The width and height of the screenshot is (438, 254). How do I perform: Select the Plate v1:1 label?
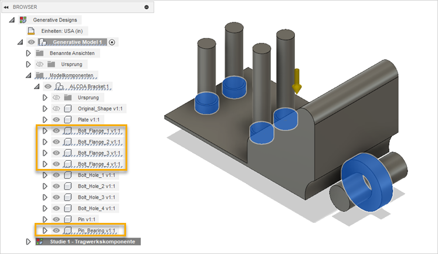tap(89, 120)
